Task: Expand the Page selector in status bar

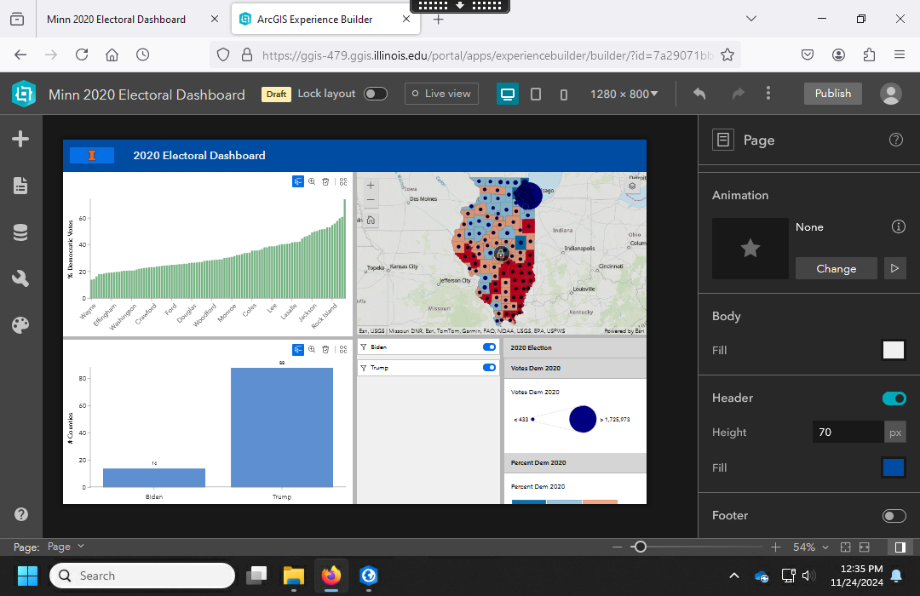Action: (x=66, y=547)
